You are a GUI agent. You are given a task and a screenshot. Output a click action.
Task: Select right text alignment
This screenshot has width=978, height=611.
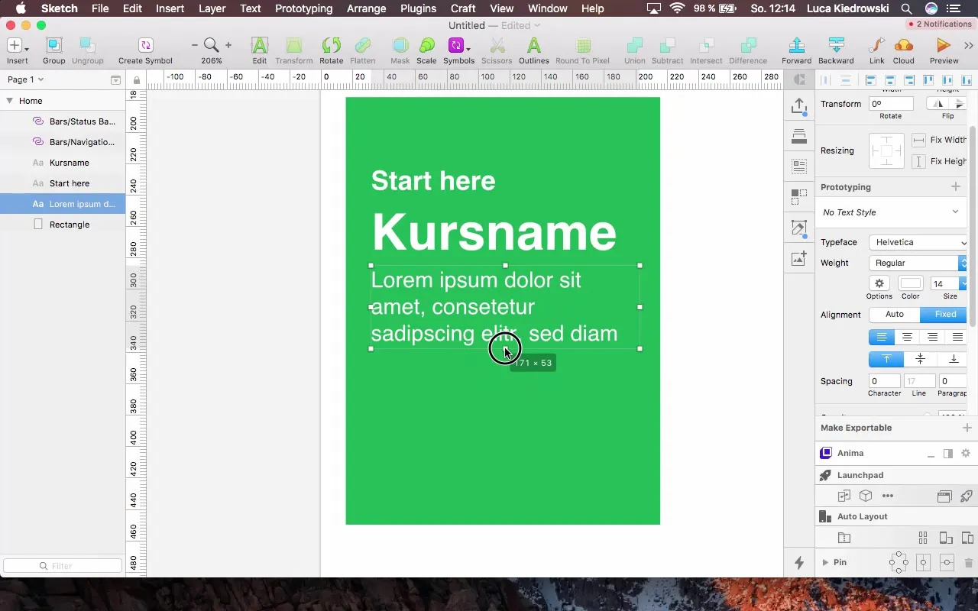[932, 337]
